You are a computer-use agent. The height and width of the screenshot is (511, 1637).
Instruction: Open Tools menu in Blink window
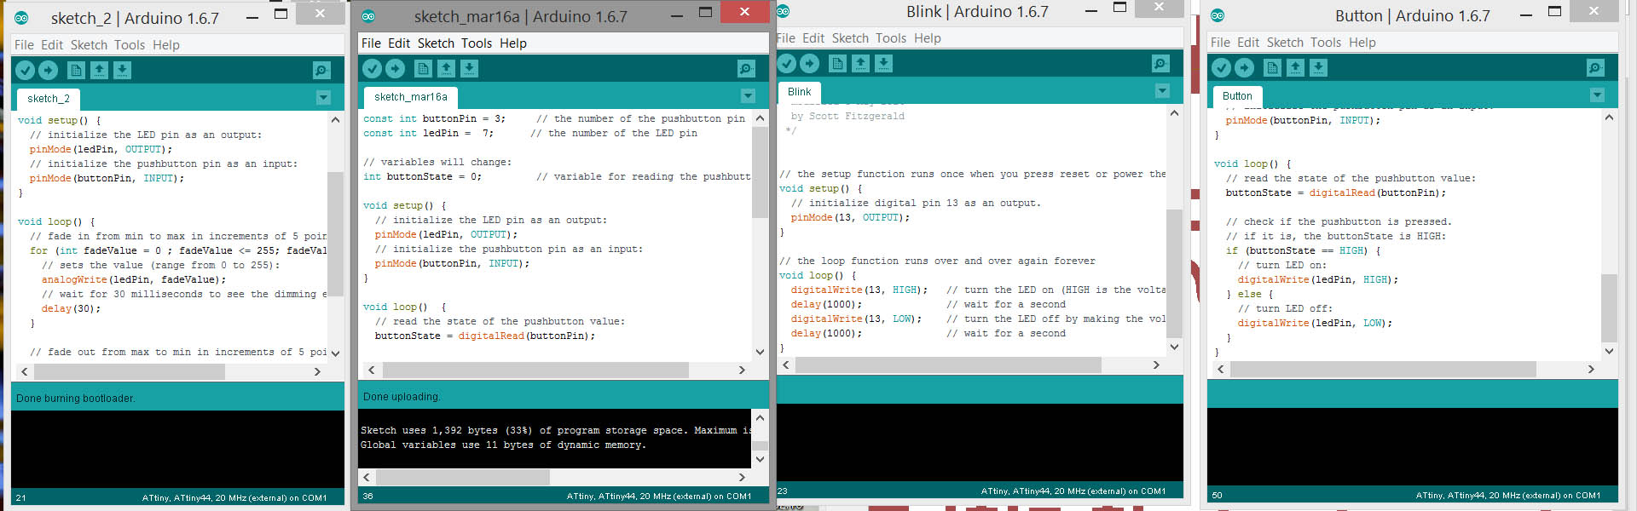click(x=891, y=37)
